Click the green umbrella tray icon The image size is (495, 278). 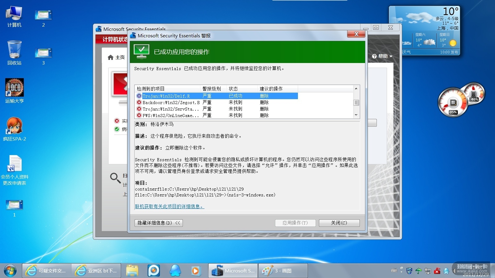(x=418, y=271)
